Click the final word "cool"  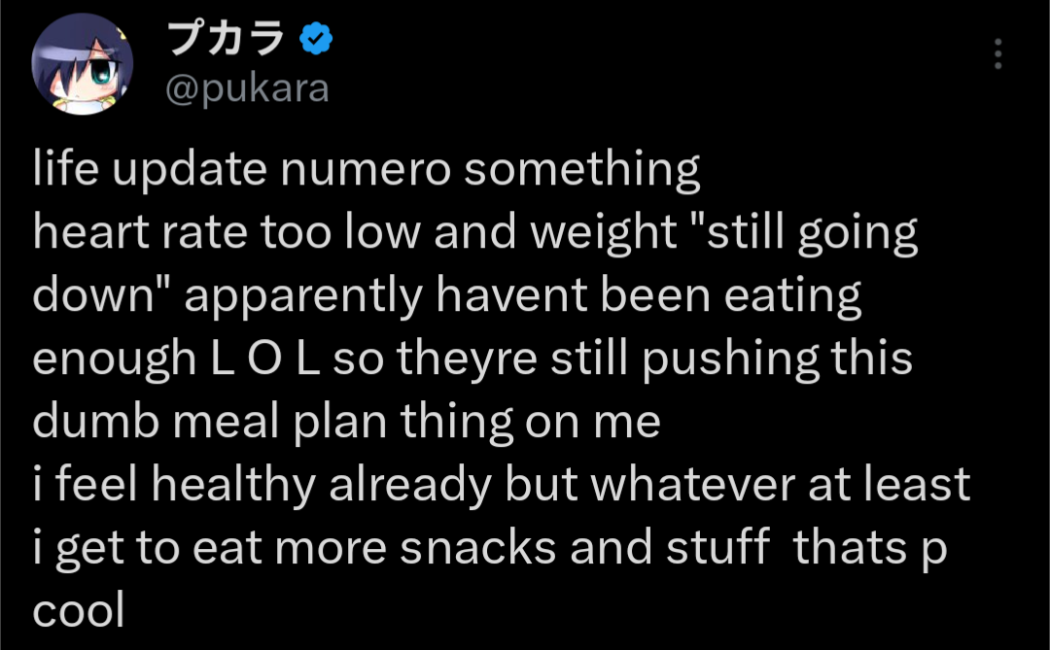tap(79, 612)
